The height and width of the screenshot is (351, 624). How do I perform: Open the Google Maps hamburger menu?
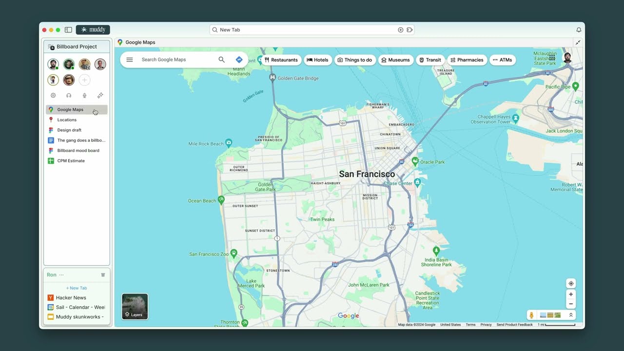(x=130, y=60)
